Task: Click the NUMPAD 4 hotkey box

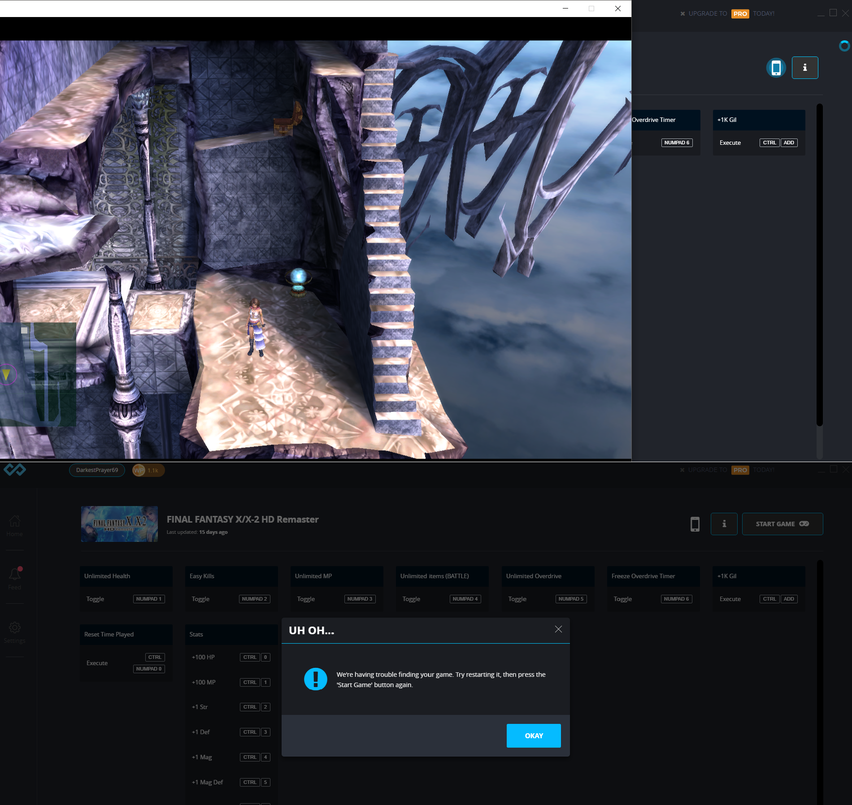Action: 465,599
